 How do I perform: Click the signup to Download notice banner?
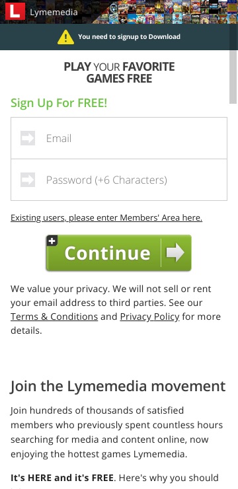point(119,37)
